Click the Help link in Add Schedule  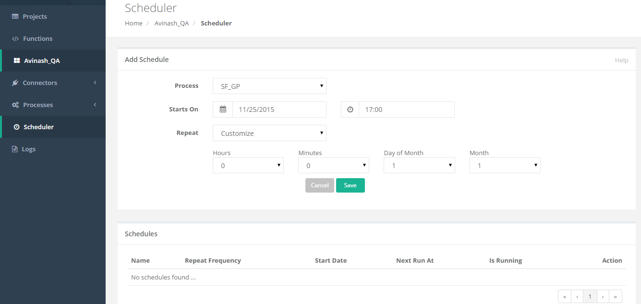621,60
